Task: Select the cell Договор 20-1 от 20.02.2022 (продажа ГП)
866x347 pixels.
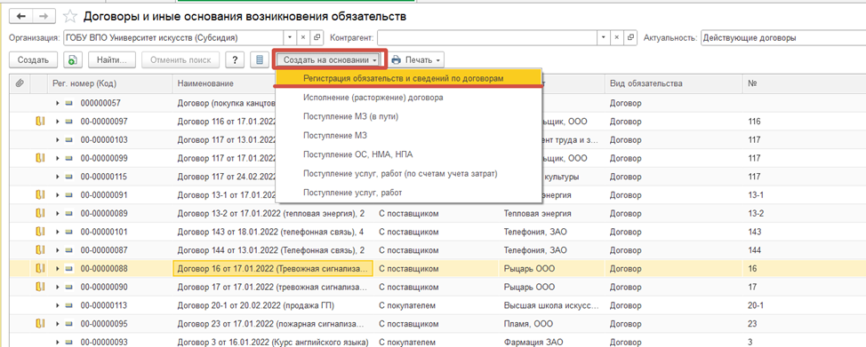Action: [273, 305]
